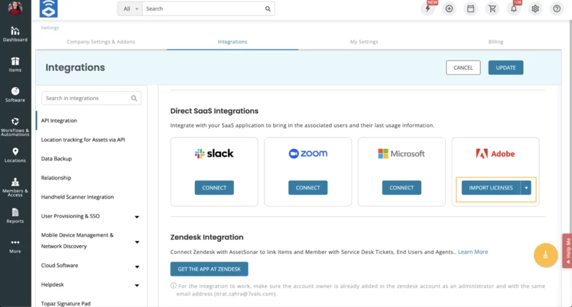The height and width of the screenshot is (307, 572).
Task: Open the lightning bolt NEW features icon
Action: tap(427, 8)
